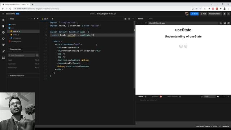
Task: Click the blue Share button
Action: pyautogui.click(x=195, y=14)
